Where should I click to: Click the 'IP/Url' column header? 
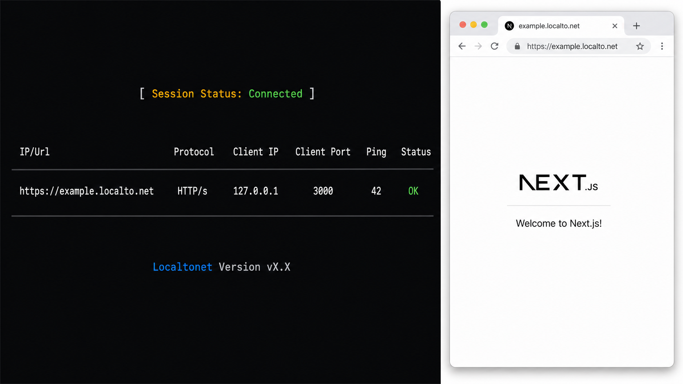coord(35,152)
